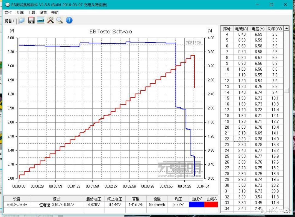
Task: Click the 功率(W) column header
Action: point(275,29)
